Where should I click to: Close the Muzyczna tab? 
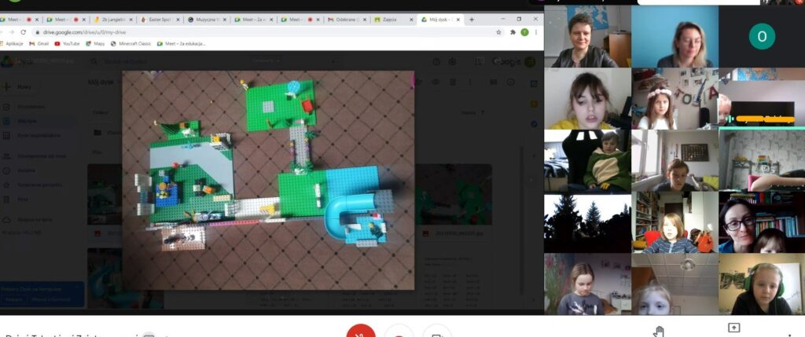pos(224,20)
